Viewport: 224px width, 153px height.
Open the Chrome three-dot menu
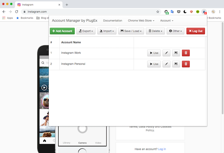[x=220, y=12]
